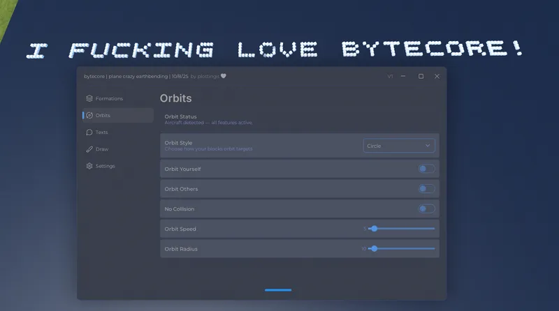Maximize the bytecore window
The width and height of the screenshot is (559, 311).
coord(421,76)
